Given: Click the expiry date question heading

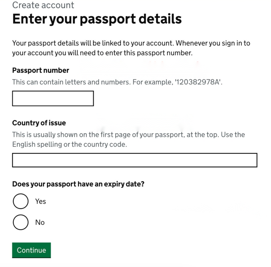Looking at the screenshot, I should tap(78, 184).
